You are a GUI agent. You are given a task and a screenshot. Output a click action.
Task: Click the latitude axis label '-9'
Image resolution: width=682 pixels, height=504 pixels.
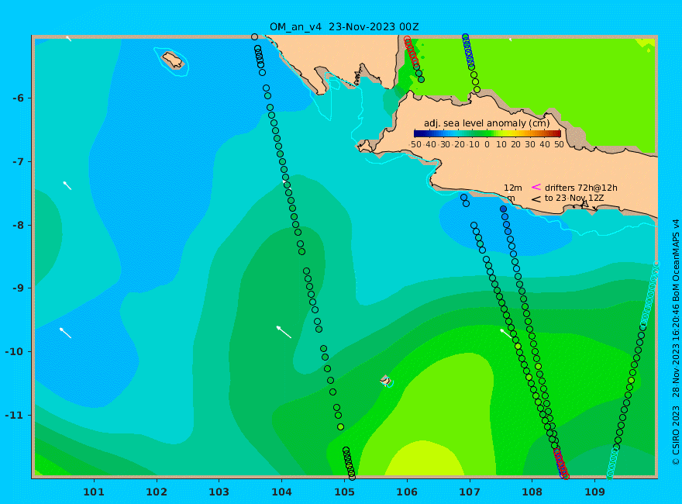click(18, 288)
